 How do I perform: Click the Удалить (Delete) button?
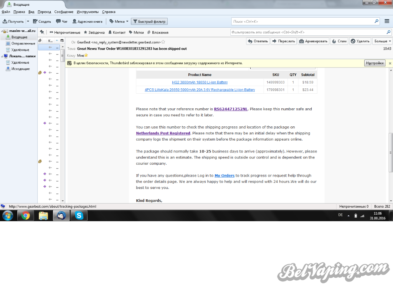360,41
